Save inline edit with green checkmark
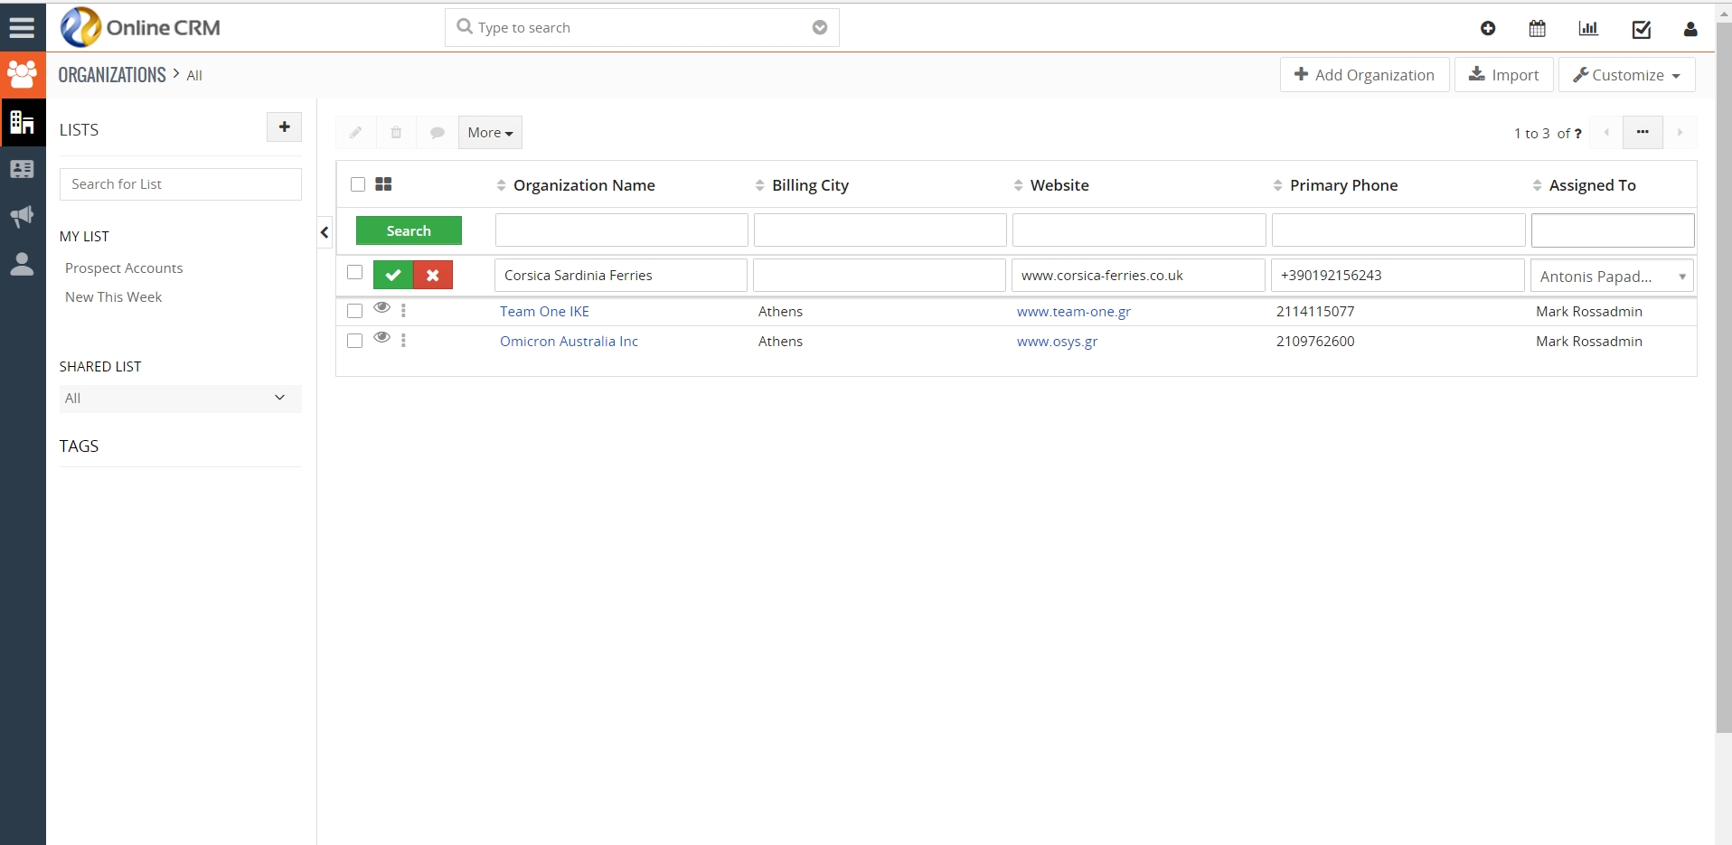The height and width of the screenshot is (845, 1732). point(393,275)
